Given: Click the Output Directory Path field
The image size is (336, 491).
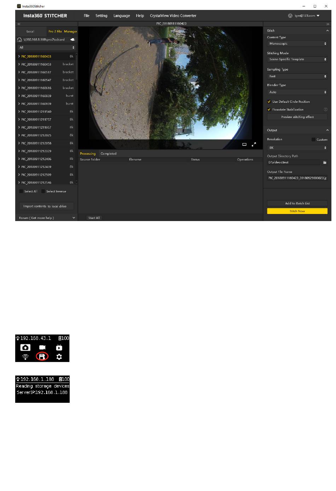Looking at the screenshot, I should 294,162.
